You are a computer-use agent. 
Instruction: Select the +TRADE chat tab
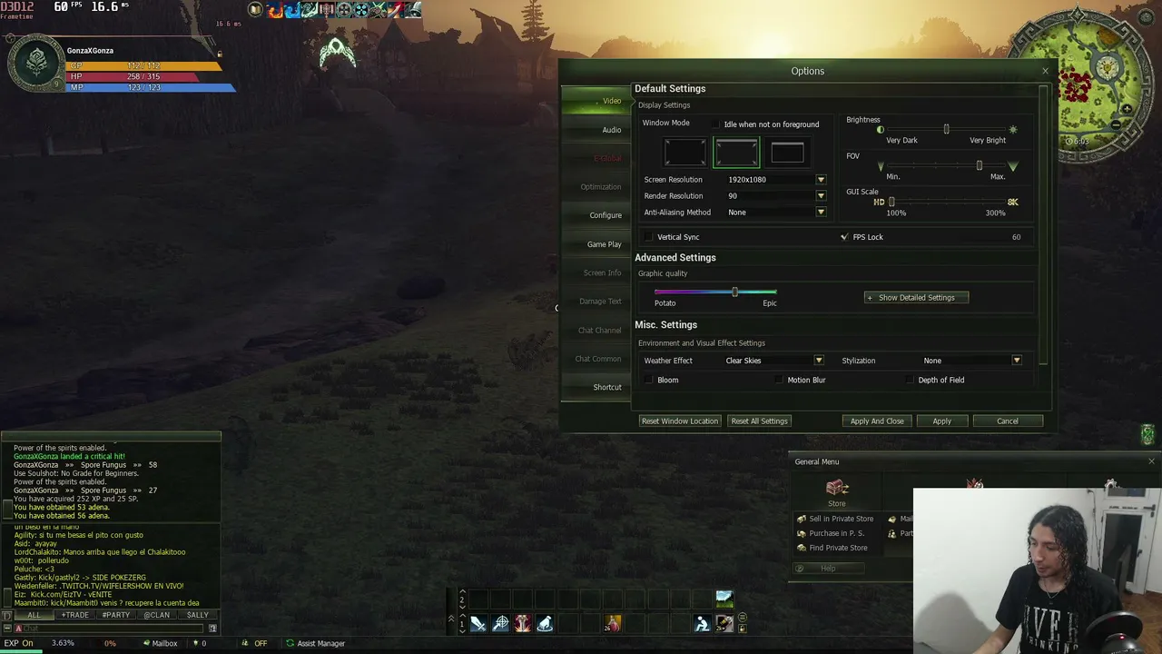point(74,615)
